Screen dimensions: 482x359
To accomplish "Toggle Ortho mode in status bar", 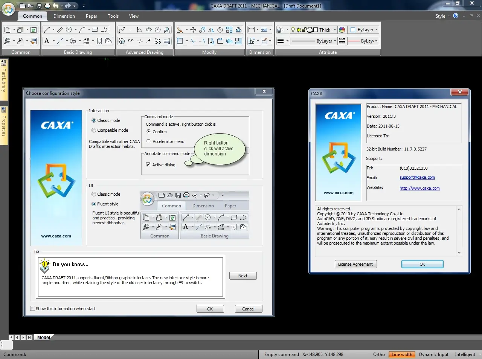I will point(379,354).
